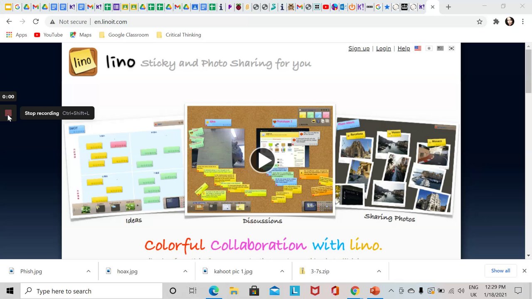Expand options for kahoot pic 1.jpg download
Viewport: 532px width, 299px height.
[282, 271]
